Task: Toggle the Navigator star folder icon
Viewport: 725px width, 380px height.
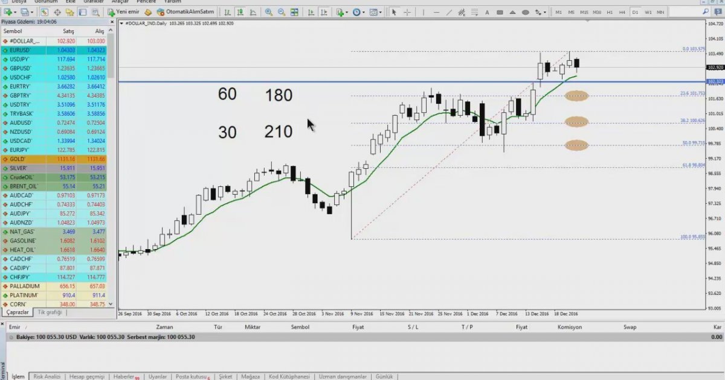Action: (71, 12)
